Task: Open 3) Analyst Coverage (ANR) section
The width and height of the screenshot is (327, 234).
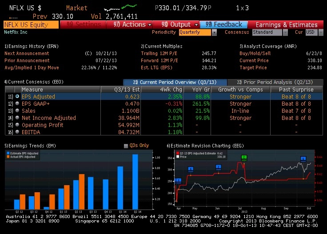Action: pyautogui.click(x=268, y=46)
